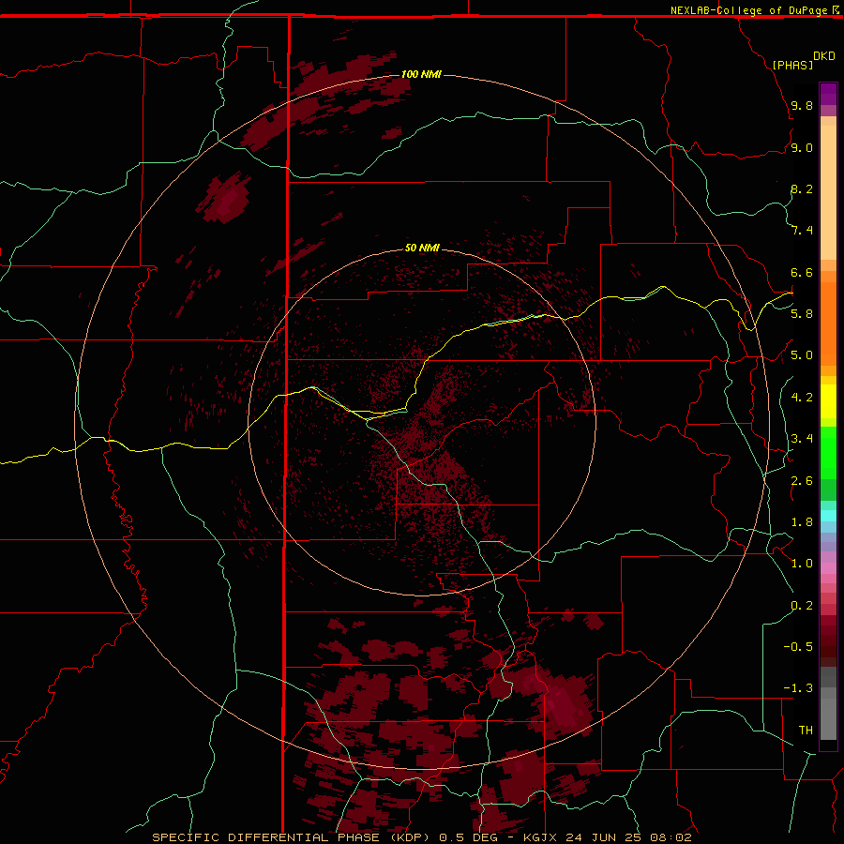This screenshot has height=844, width=844.
Task: Click the -0.5 scale value
Action: coord(798,647)
